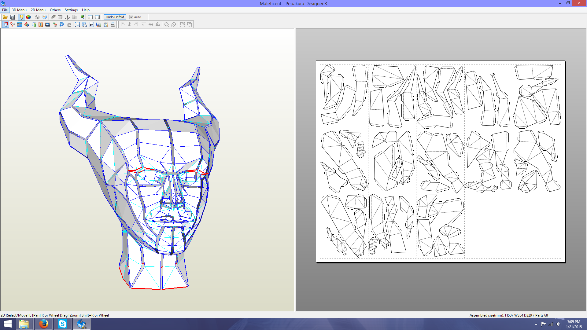587x330 pixels.
Task: Click the network signal tray icon
Action: 551,324
